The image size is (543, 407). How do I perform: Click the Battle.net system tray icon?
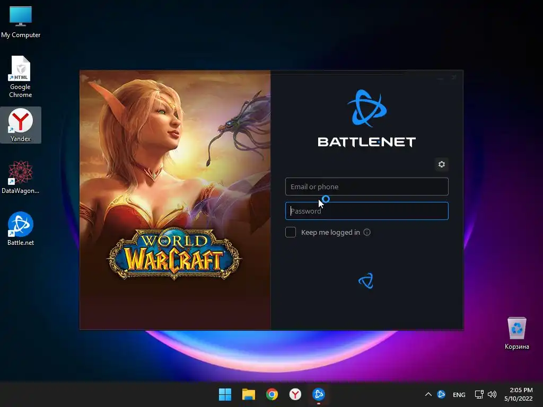point(441,394)
